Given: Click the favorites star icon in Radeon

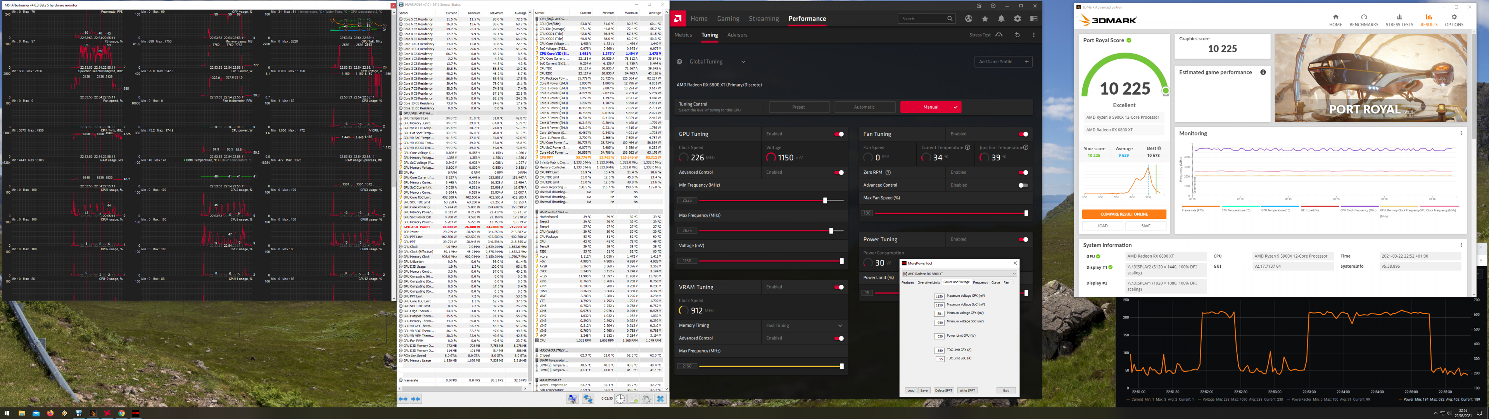Looking at the screenshot, I should coord(985,19).
